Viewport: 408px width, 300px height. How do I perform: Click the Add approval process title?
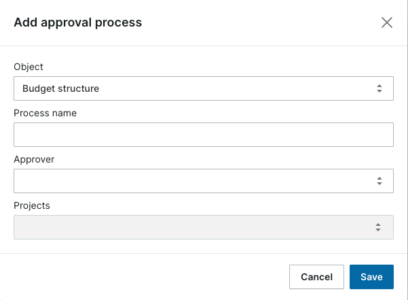(78, 22)
